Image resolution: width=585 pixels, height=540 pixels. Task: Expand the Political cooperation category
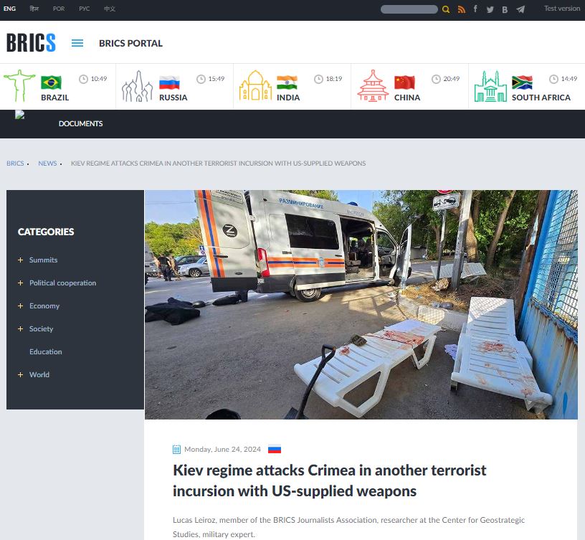(21, 283)
